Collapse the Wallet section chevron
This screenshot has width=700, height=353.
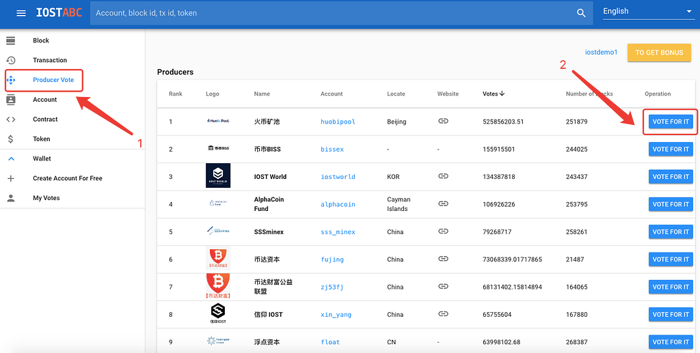tap(11, 158)
